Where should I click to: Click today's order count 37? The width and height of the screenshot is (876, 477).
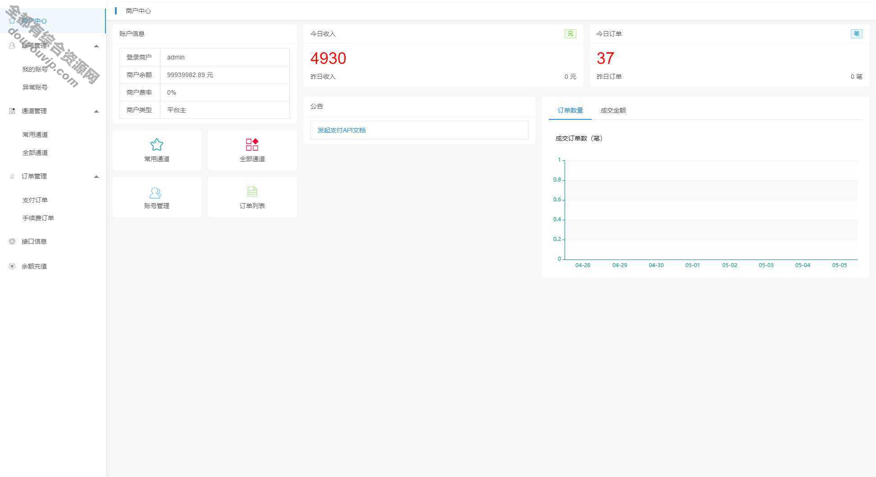pyautogui.click(x=605, y=58)
